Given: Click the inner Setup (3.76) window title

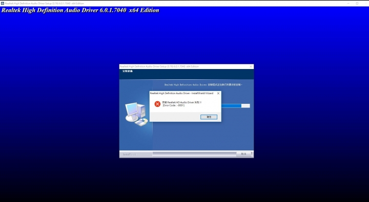Looking at the screenshot, I should point(159,66).
